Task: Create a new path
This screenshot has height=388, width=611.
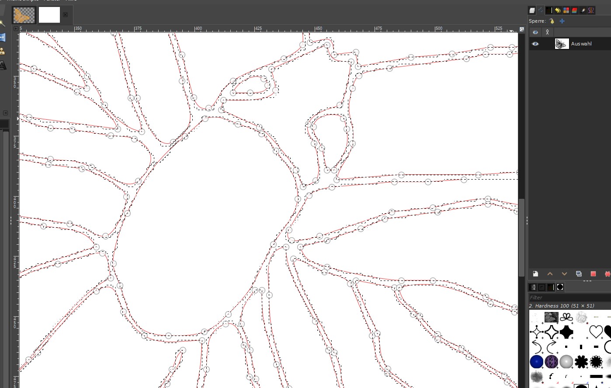Action: point(535,274)
